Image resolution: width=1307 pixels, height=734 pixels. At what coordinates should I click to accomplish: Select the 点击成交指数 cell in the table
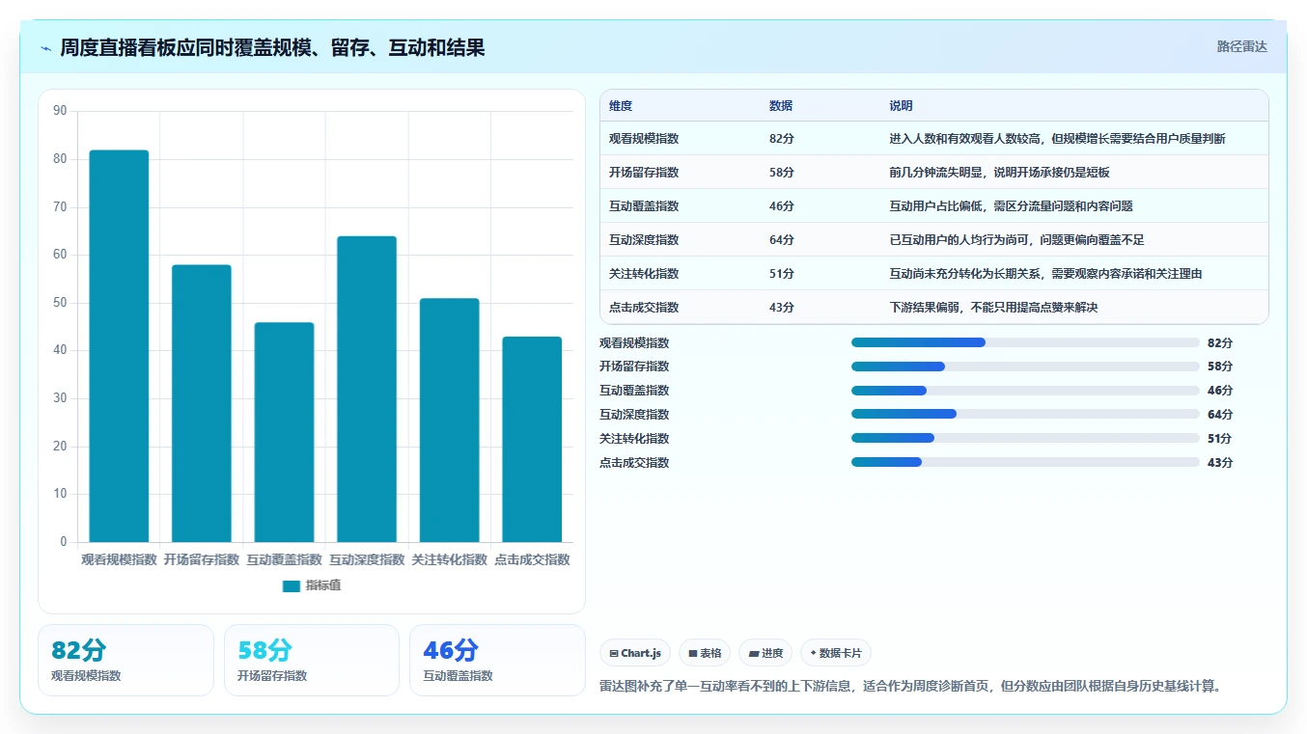pyautogui.click(x=644, y=308)
